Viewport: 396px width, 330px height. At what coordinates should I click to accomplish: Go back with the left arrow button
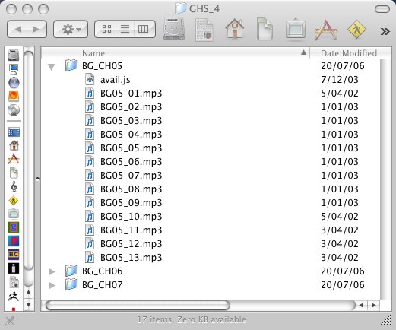point(17,30)
